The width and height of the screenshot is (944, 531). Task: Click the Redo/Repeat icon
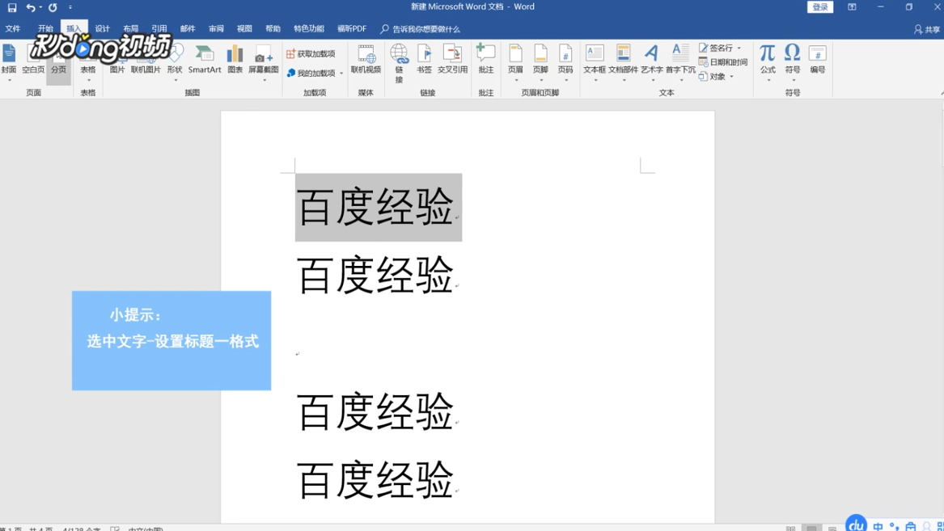[x=53, y=8]
